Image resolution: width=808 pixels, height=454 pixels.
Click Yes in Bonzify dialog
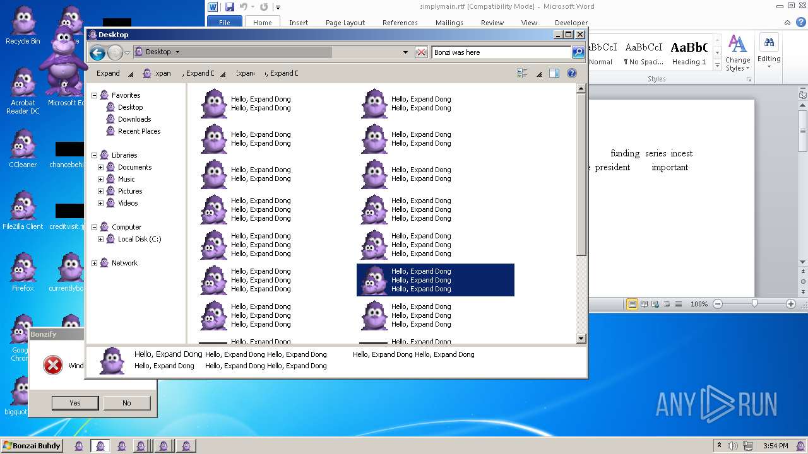point(75,403)
